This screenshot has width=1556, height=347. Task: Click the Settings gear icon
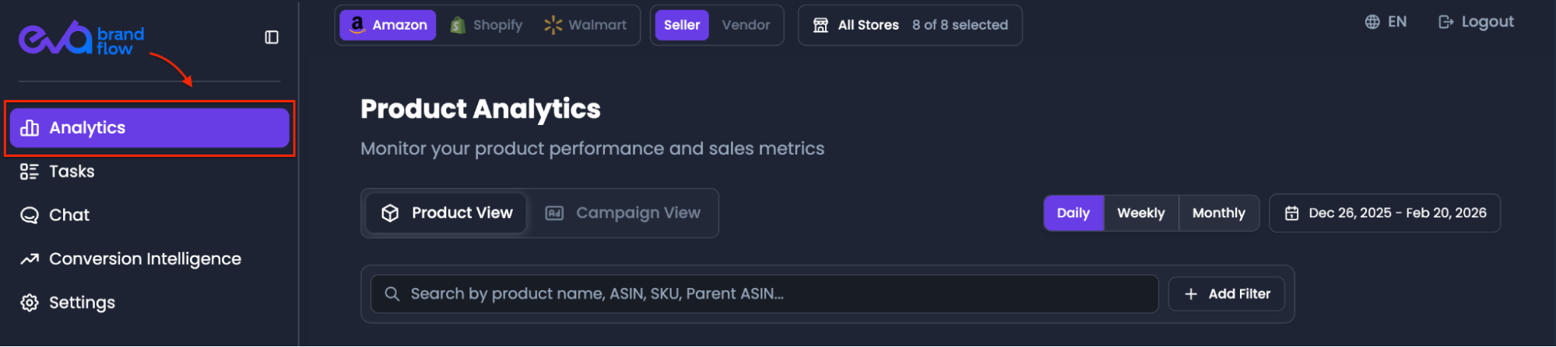click(30, 303)
